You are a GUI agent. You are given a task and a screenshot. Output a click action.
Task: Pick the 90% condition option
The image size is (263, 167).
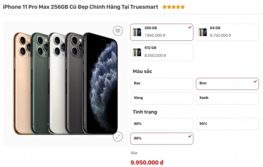click(162, 124)
